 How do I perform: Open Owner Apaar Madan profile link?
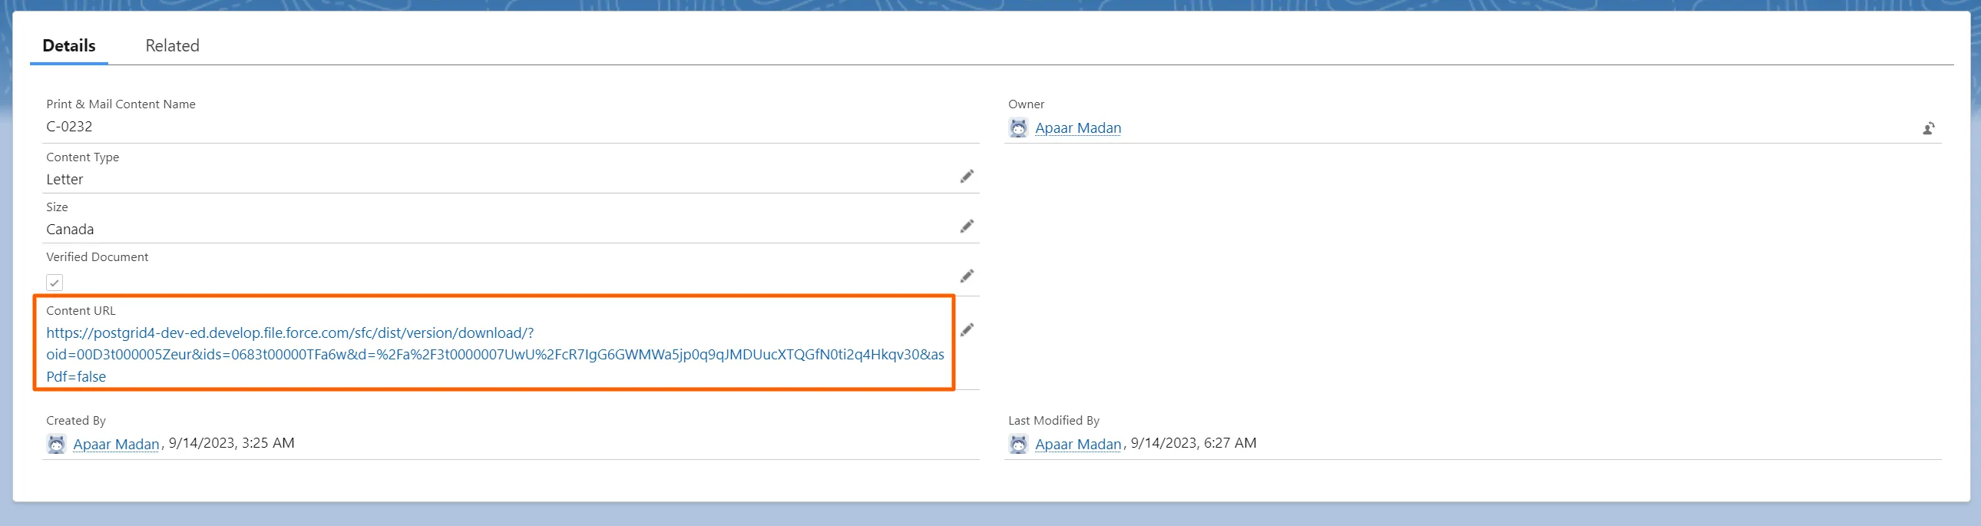pos(1077,128)
